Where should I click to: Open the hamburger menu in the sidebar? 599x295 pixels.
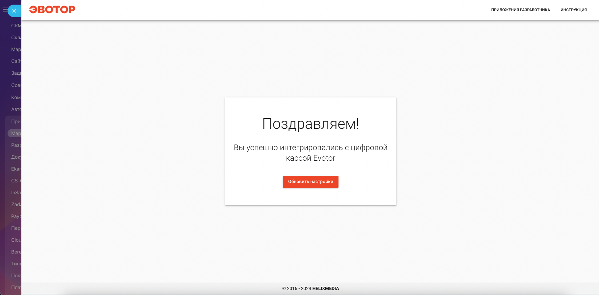point(5,10)
